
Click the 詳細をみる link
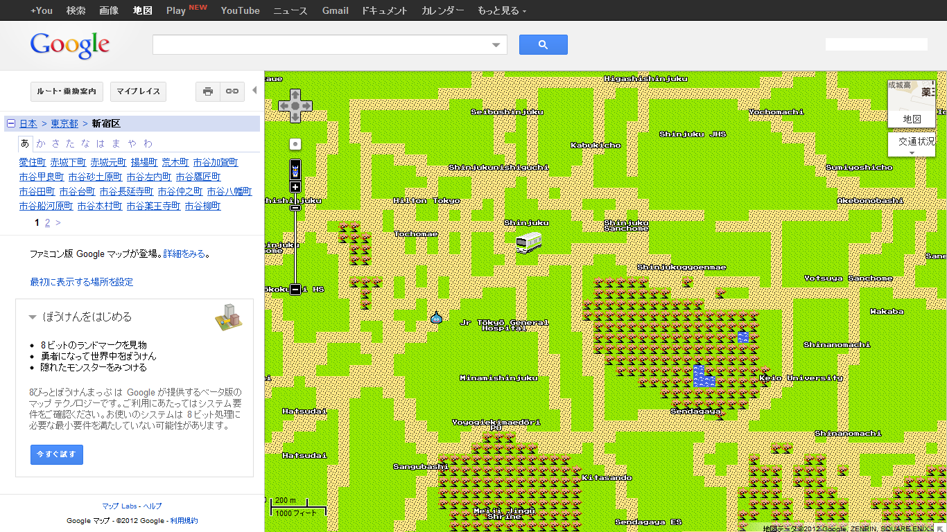pyautogui.click(x=184, y=254)
